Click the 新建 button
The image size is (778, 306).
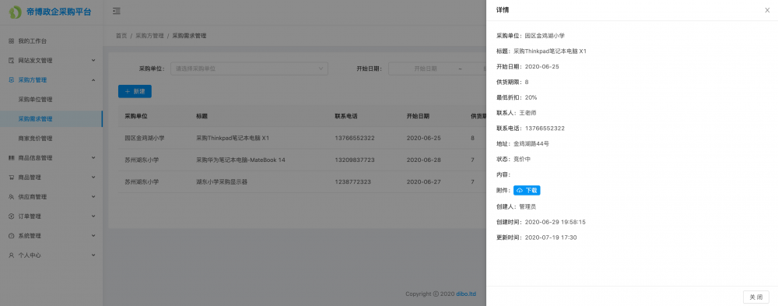pyautogui.click(x=135, y=91)
